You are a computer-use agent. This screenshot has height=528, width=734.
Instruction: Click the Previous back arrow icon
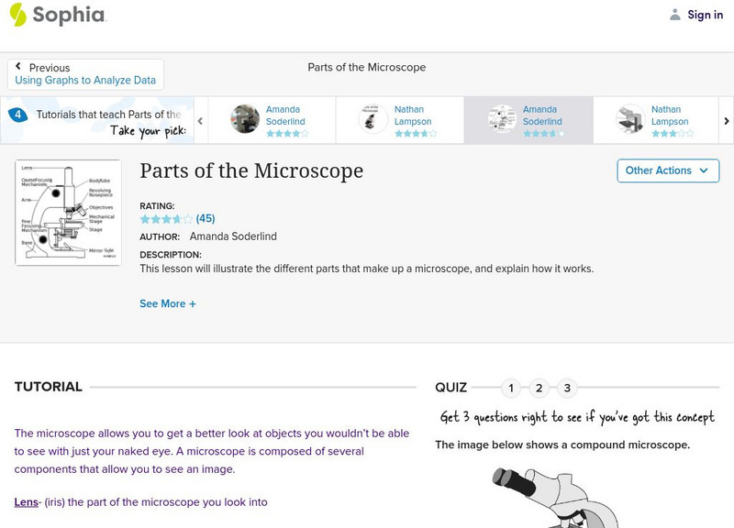tap(18, 67)
